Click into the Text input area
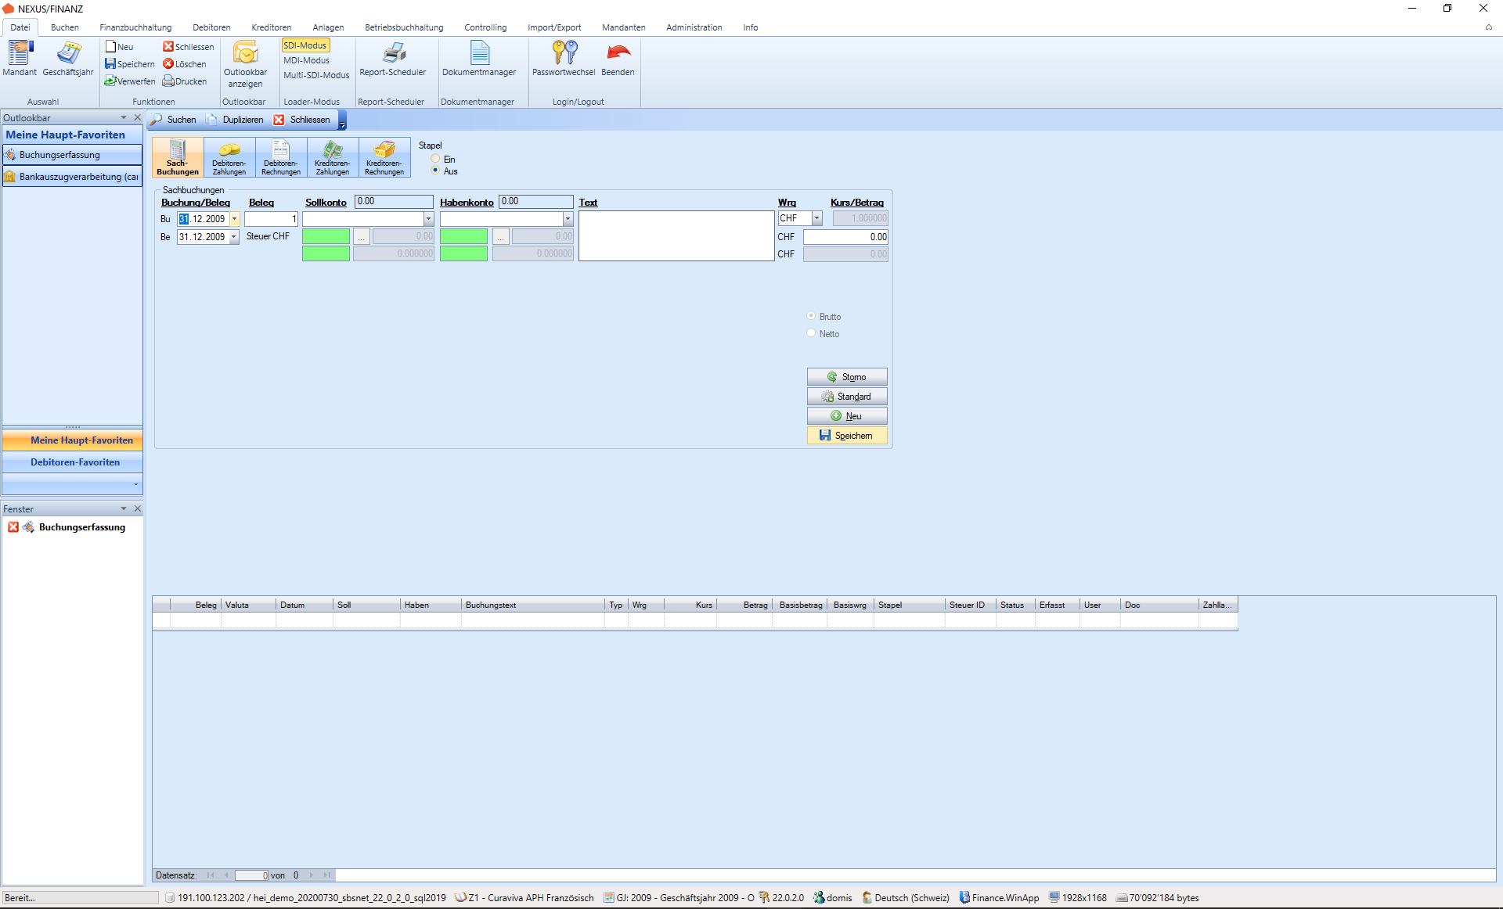 pos(676,235)
